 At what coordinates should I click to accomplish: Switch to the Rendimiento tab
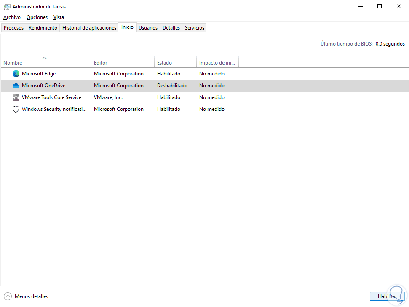43,28
